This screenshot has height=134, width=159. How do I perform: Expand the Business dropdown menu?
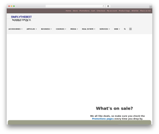(46, 29)
